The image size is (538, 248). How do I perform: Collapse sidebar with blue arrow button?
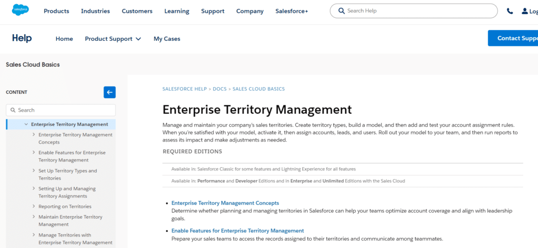pyautogui.click(x=109, y=92)
